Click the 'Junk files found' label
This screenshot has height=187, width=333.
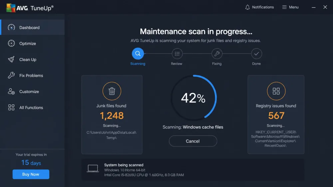[111, 106]
